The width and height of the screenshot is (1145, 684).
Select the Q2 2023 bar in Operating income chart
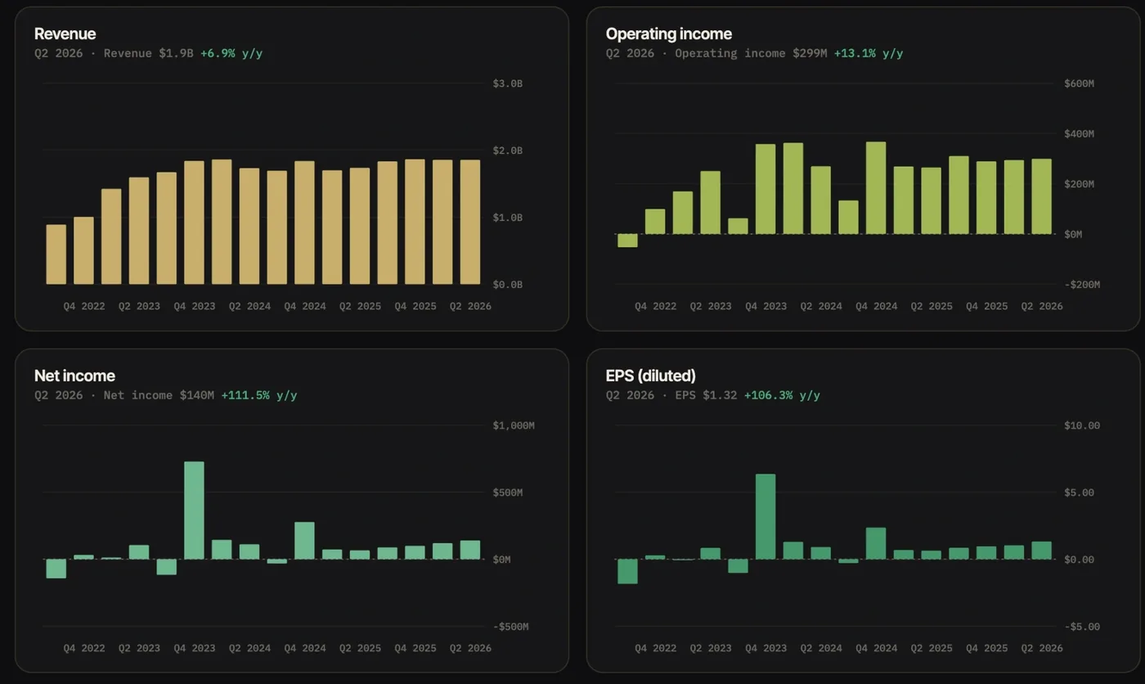coord(710,202)
